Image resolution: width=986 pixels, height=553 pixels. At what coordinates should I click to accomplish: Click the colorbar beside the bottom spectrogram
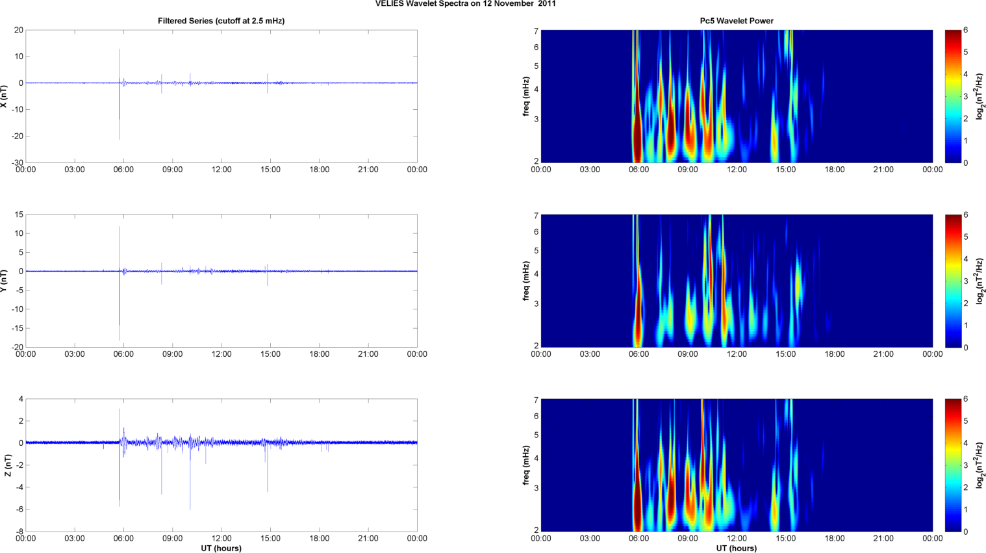click(x=953, y=465)
